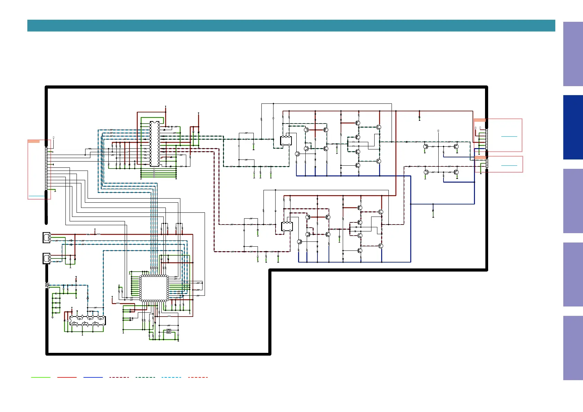Image resolution: width=583 pixels, height=412 pixels.
Task: Click the dashed maroon legend line
Action: click(119, 377)
